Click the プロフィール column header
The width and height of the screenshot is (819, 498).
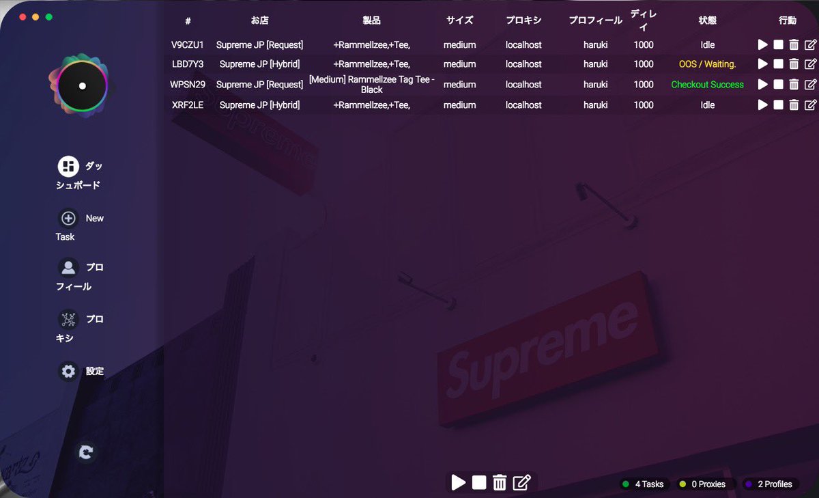(596, 20)
